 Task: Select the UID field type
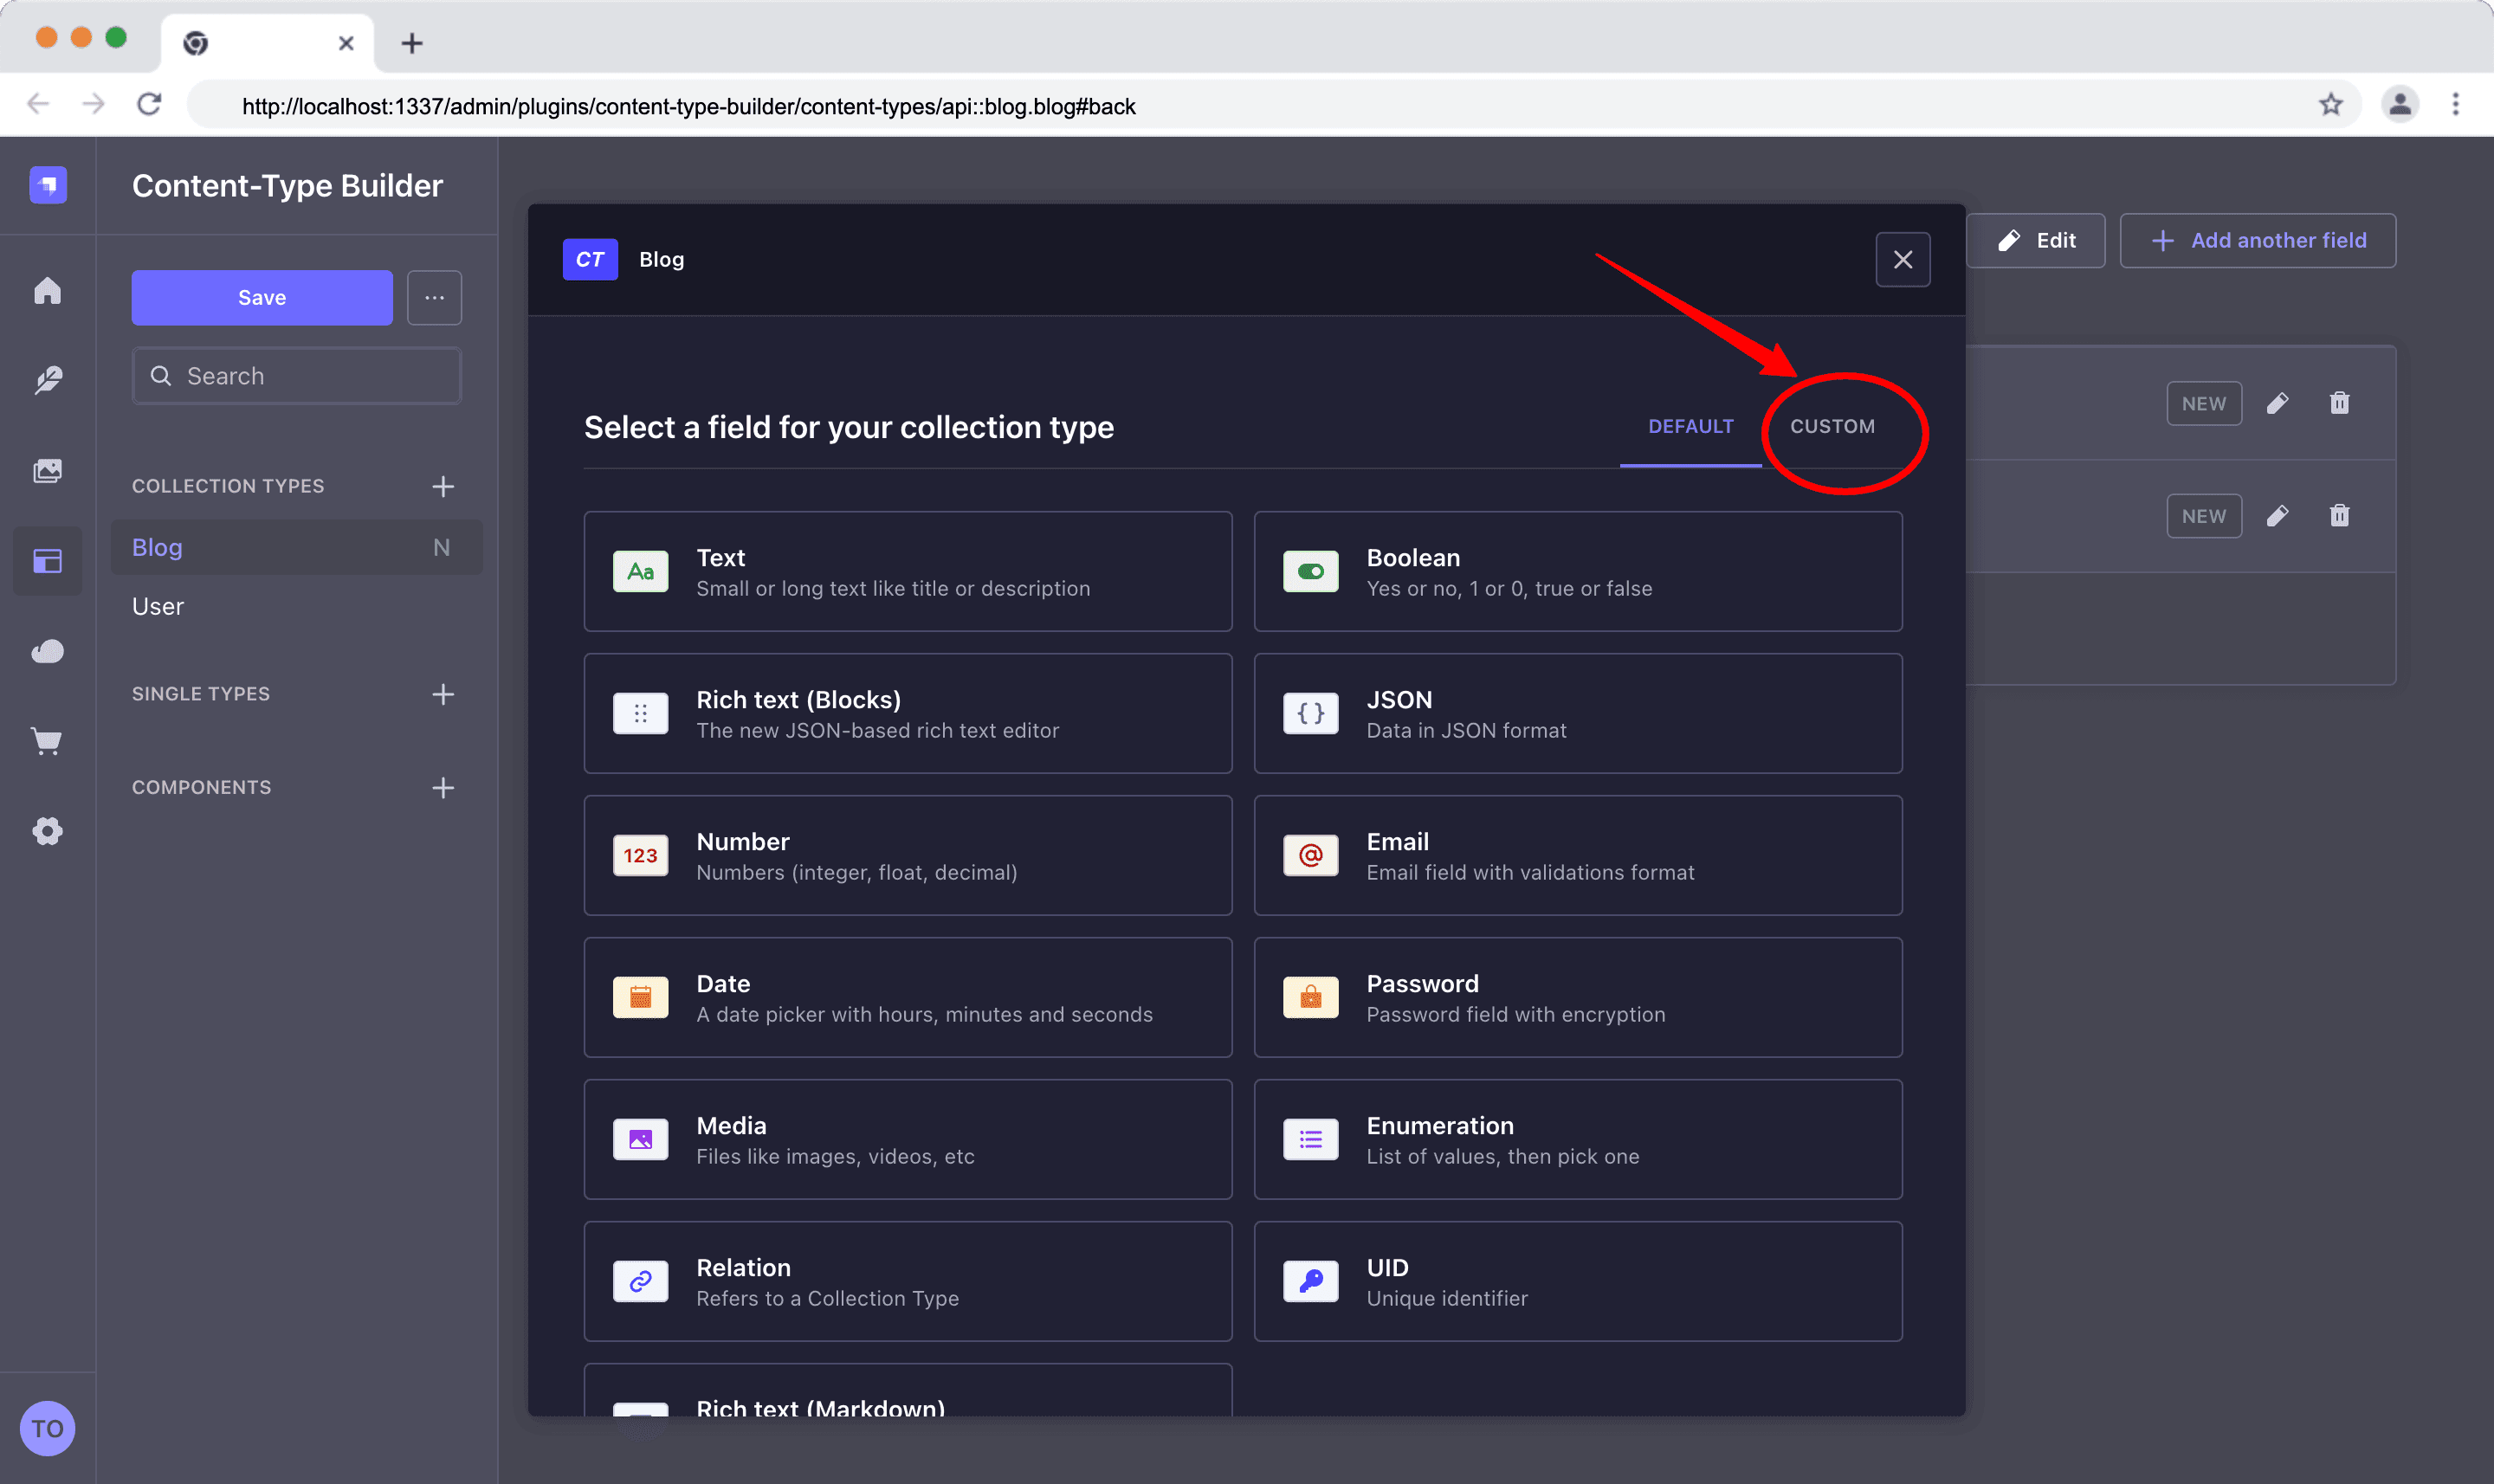click(x=1578, y=1282)
